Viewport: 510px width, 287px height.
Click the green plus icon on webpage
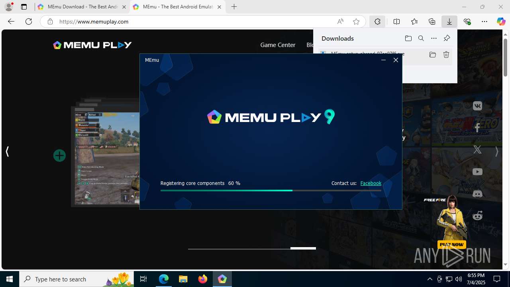pos(59,155)
